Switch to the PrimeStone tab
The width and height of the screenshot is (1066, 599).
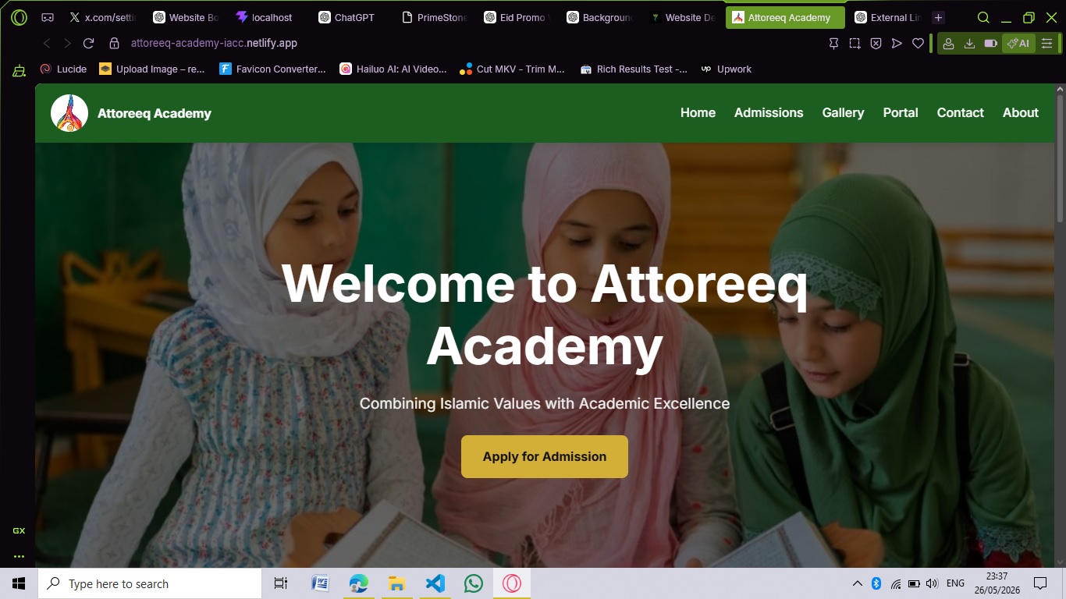[x=433, y=17]
